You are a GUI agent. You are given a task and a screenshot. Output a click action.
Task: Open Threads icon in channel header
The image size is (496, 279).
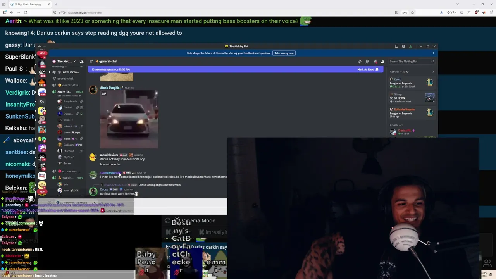coord(360,61)
